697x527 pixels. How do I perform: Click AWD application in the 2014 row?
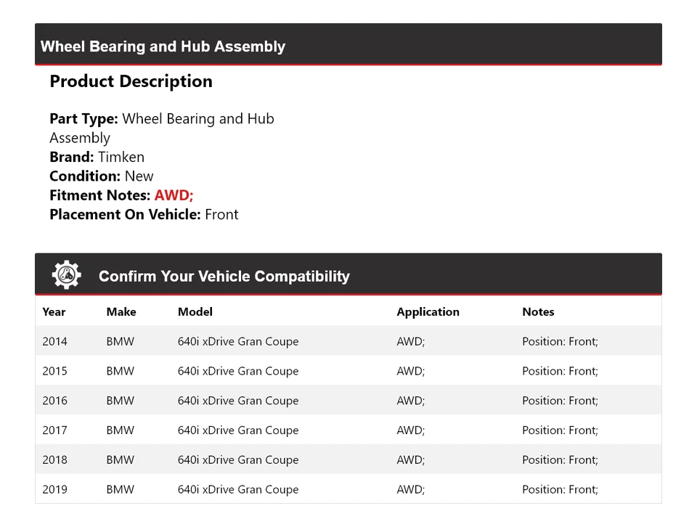(x=410, y=341)
